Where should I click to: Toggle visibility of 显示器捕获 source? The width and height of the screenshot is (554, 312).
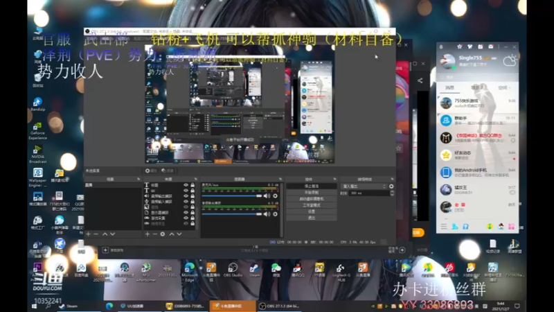186,213
